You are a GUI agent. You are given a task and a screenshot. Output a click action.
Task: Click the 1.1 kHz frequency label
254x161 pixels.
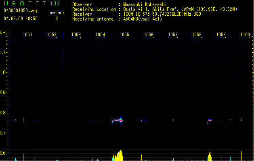click(3, 52)
